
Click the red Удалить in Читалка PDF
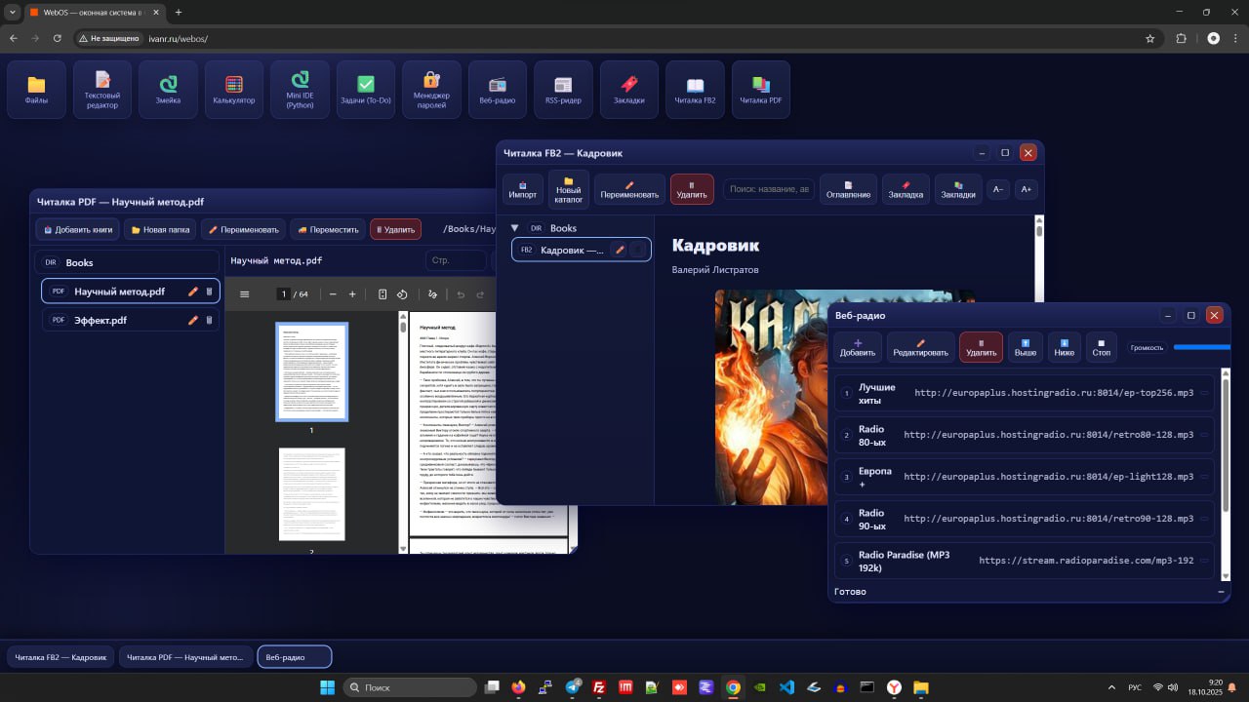(x=395, y=229)
